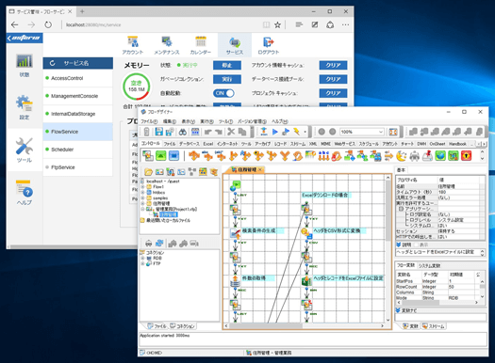
Task: Click the lightning bolt toolbar icon
Action: tap(296, 132)
